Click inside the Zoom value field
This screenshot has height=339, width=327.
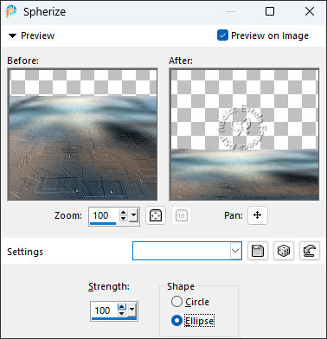(x=104, y=215)
